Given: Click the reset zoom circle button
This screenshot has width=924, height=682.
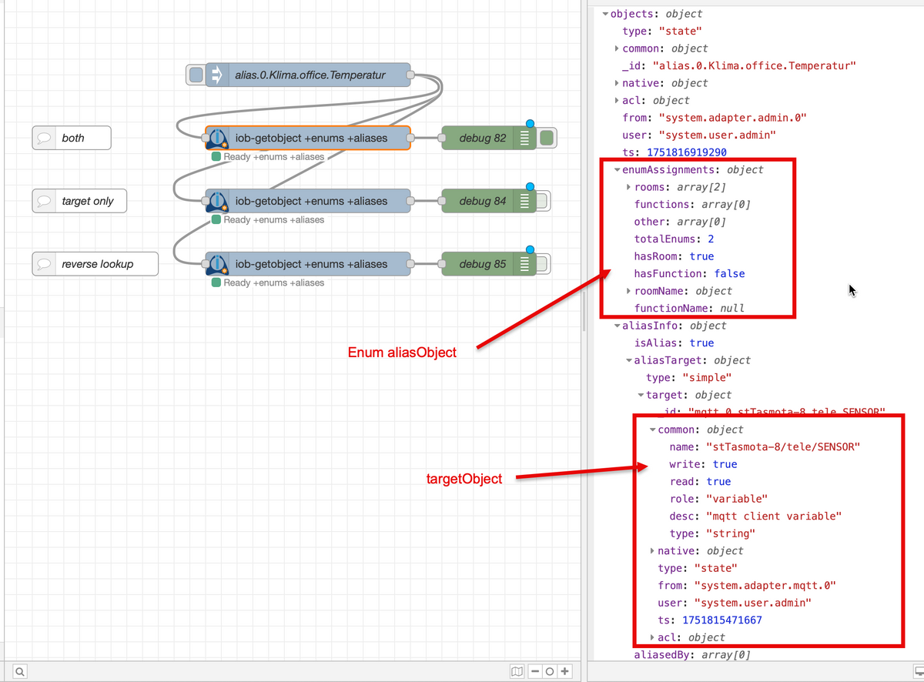Looking at the screenshot, I should [550, 671].
